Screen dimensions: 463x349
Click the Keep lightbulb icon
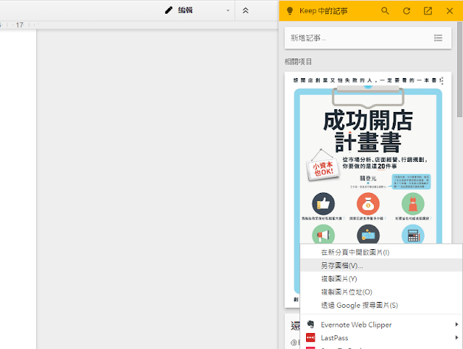[289, 11]
